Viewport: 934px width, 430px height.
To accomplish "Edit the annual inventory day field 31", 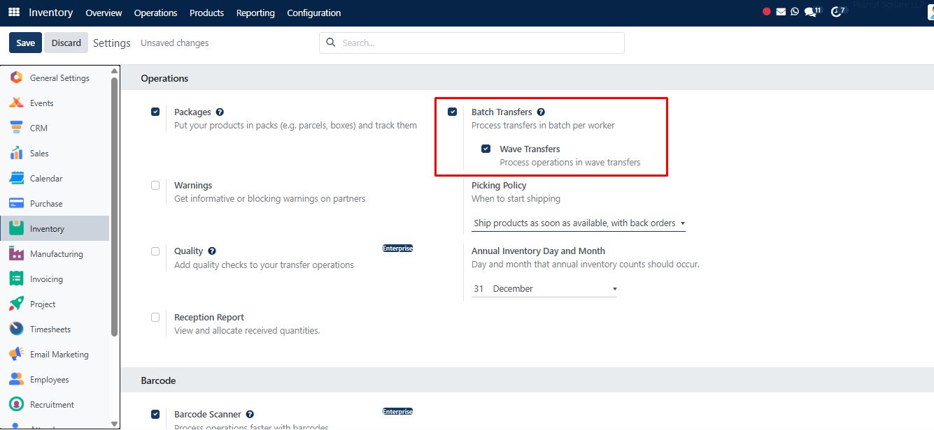I will [480, 289].
